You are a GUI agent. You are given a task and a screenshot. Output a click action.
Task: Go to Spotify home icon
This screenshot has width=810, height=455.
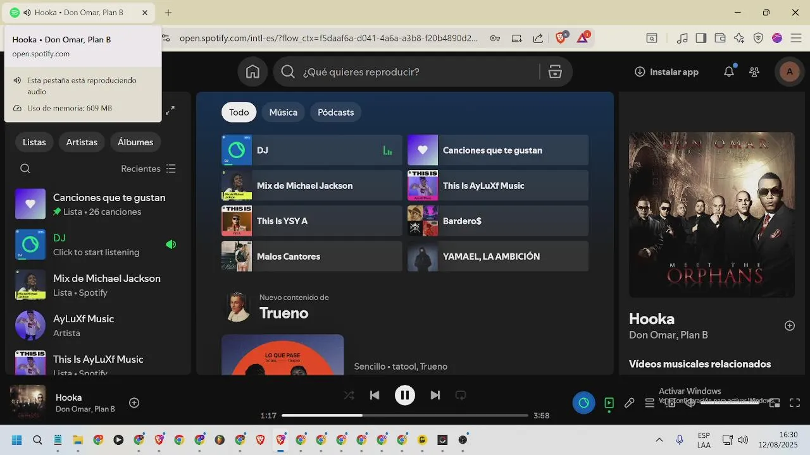click(x=252, y=72)
